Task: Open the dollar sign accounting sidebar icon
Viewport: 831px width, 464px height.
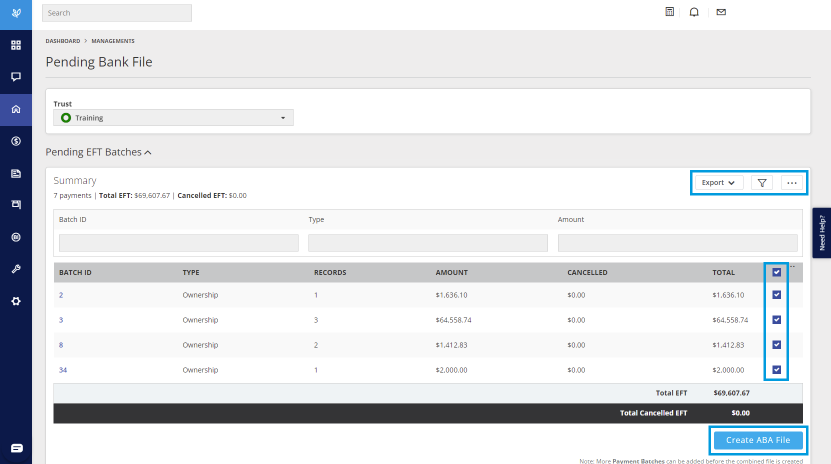Action: tap(16, 141)
